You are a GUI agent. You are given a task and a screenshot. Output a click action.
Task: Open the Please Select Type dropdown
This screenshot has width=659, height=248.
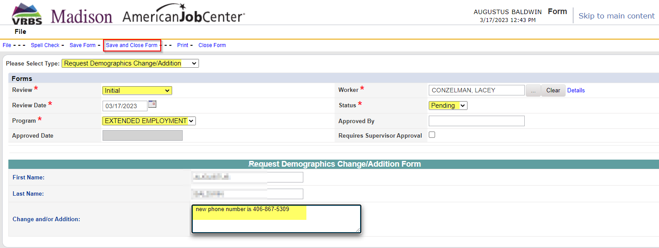click(x=130, y=63)
